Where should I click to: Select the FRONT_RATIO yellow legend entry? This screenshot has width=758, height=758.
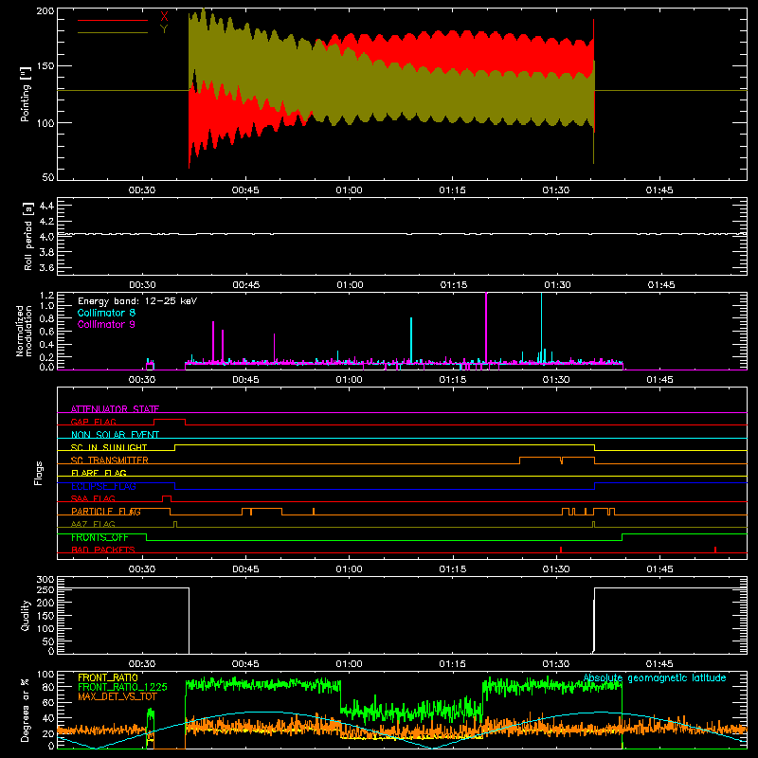[108, 677]
